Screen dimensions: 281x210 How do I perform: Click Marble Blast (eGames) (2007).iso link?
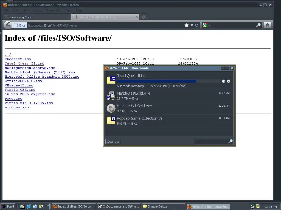coord(40,72)
